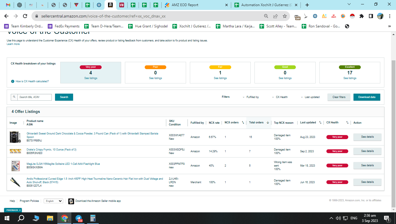View site information lock icon
Screen dimensions: 396x224
point(37,16)
